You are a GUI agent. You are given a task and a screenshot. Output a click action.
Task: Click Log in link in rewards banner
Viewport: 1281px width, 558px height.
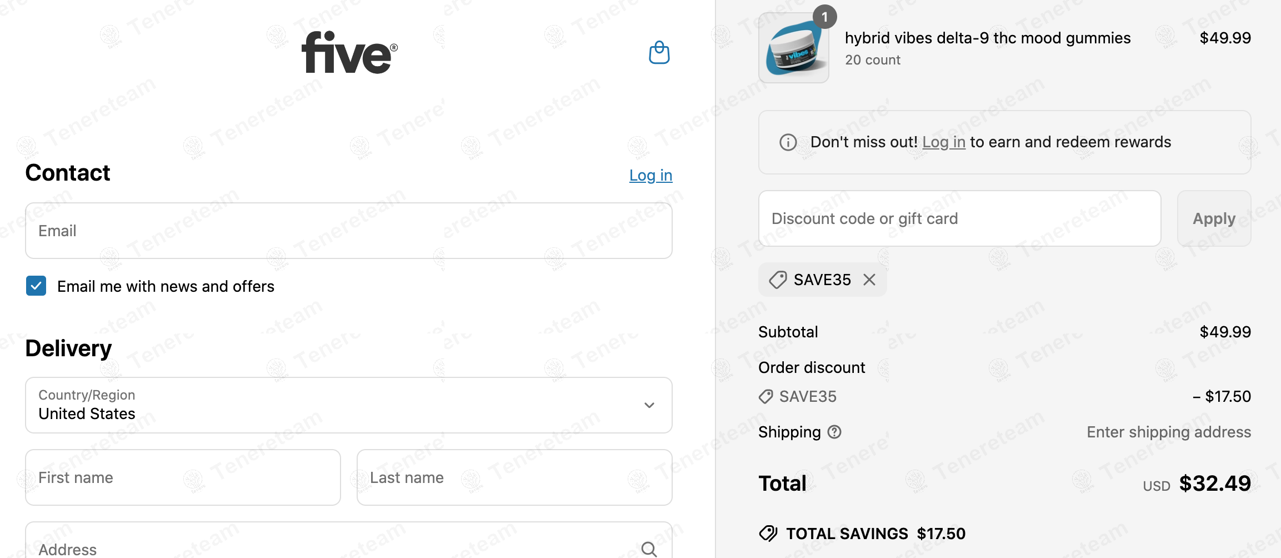[943, 142]
